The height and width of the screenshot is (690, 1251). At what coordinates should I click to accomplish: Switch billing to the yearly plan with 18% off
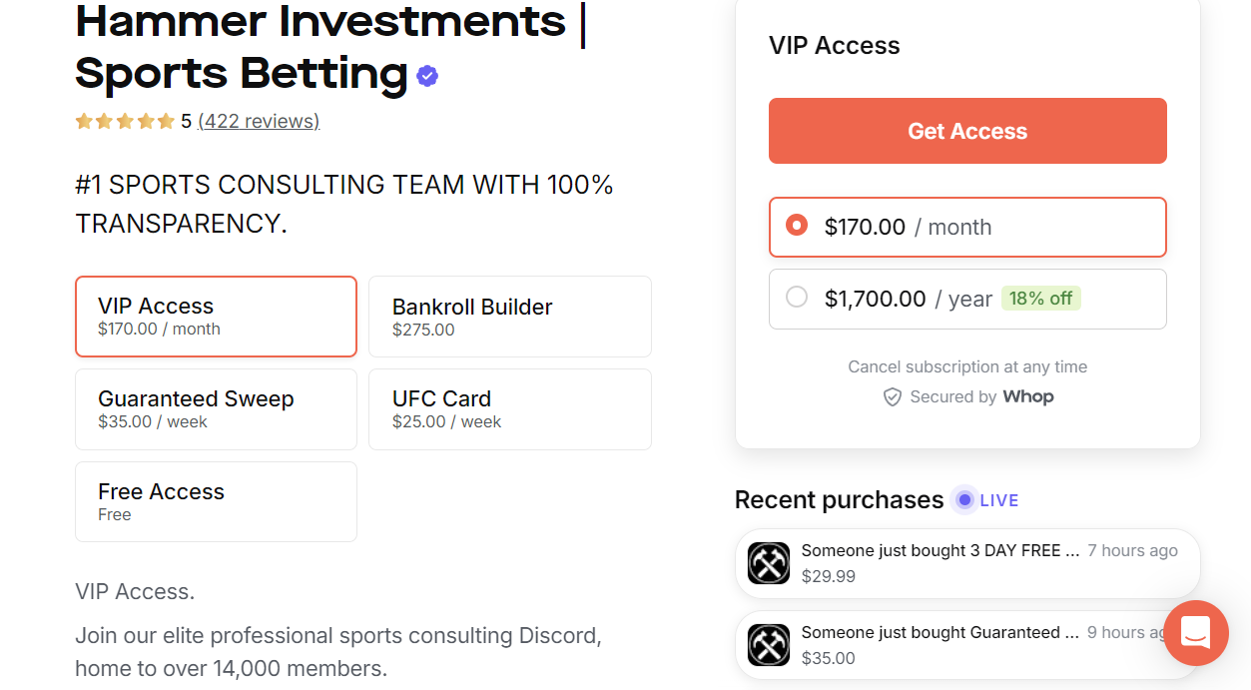pos(967,299)
